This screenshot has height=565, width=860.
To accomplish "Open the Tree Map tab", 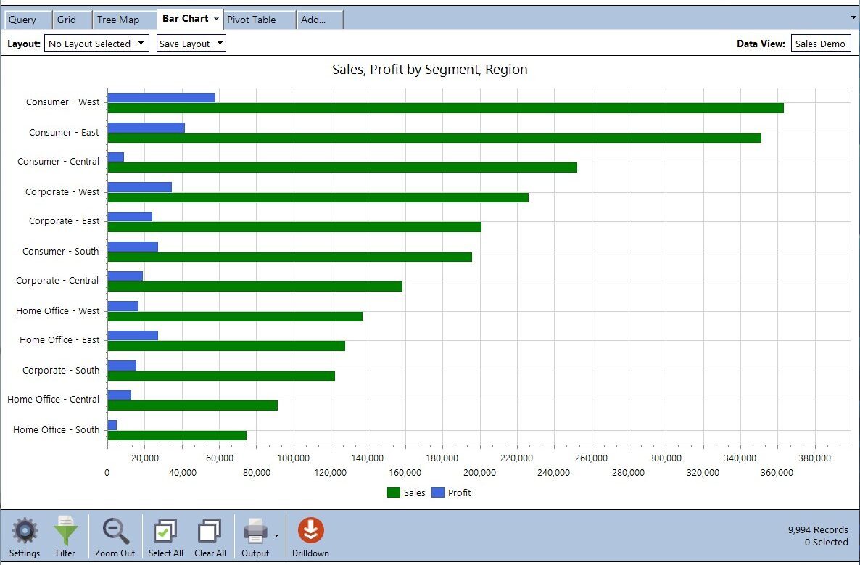I will click(x=118, y=20).
